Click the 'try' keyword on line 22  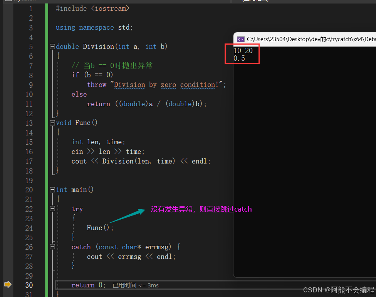coord(77,209)
